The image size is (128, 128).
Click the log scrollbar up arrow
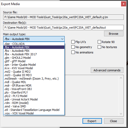[x=121, y=78]
